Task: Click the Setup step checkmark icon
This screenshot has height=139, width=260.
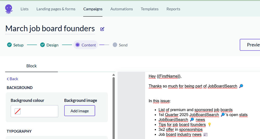Action: pos(9,45)
